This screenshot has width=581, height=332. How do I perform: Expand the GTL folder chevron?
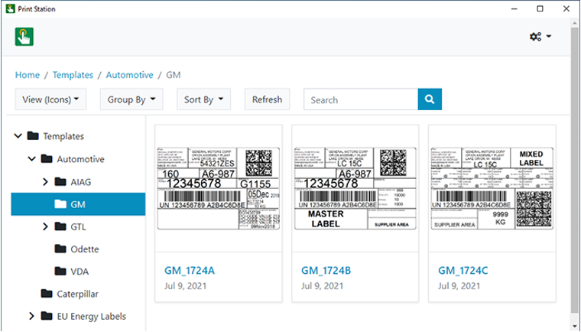pyautogui.click(x=45, y=226)
